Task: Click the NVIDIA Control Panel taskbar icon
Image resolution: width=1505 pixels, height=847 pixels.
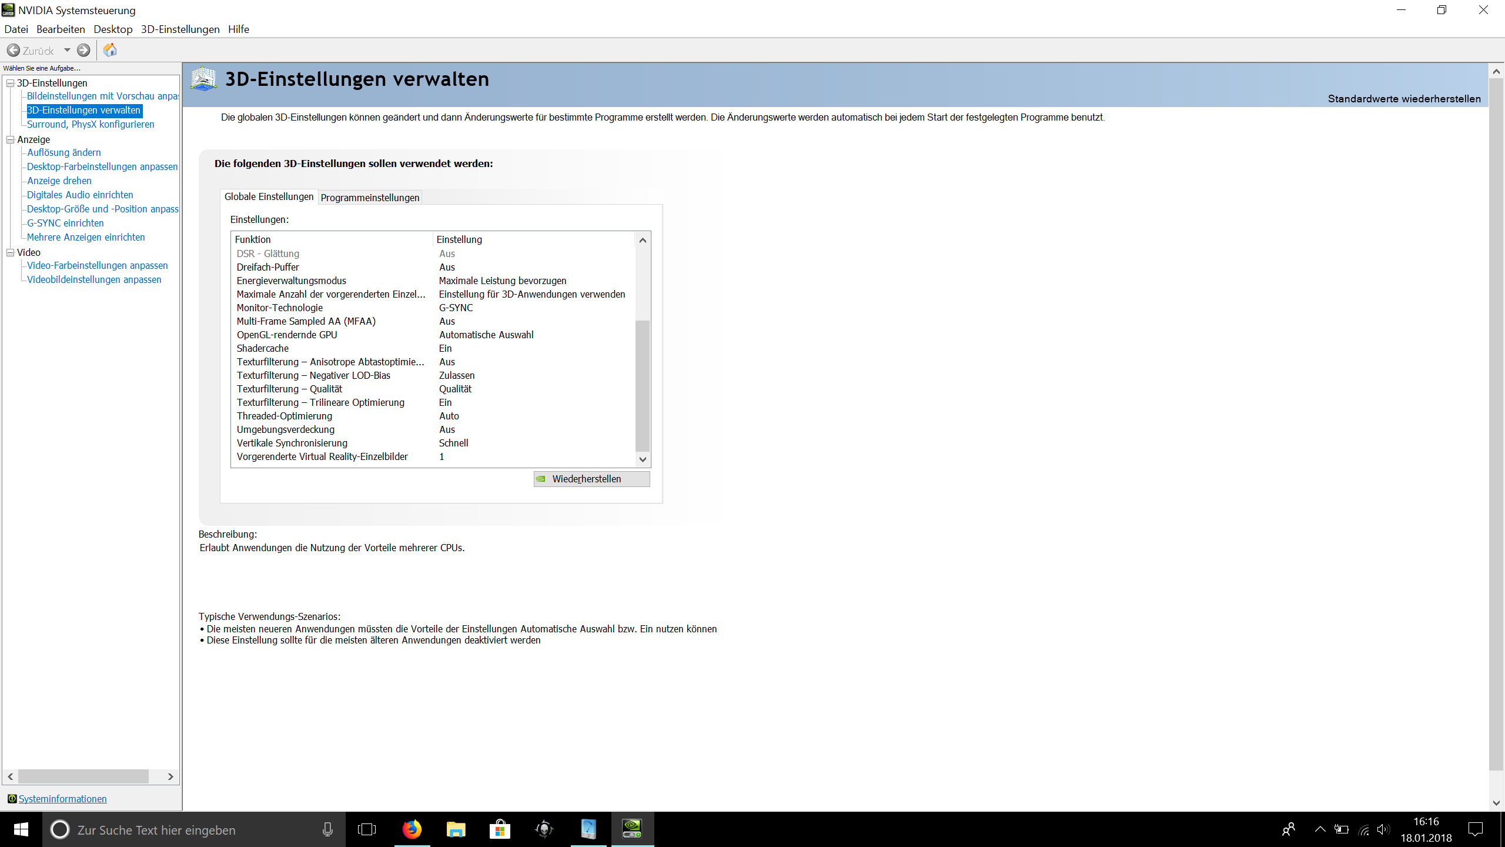Action: (632, 829)
